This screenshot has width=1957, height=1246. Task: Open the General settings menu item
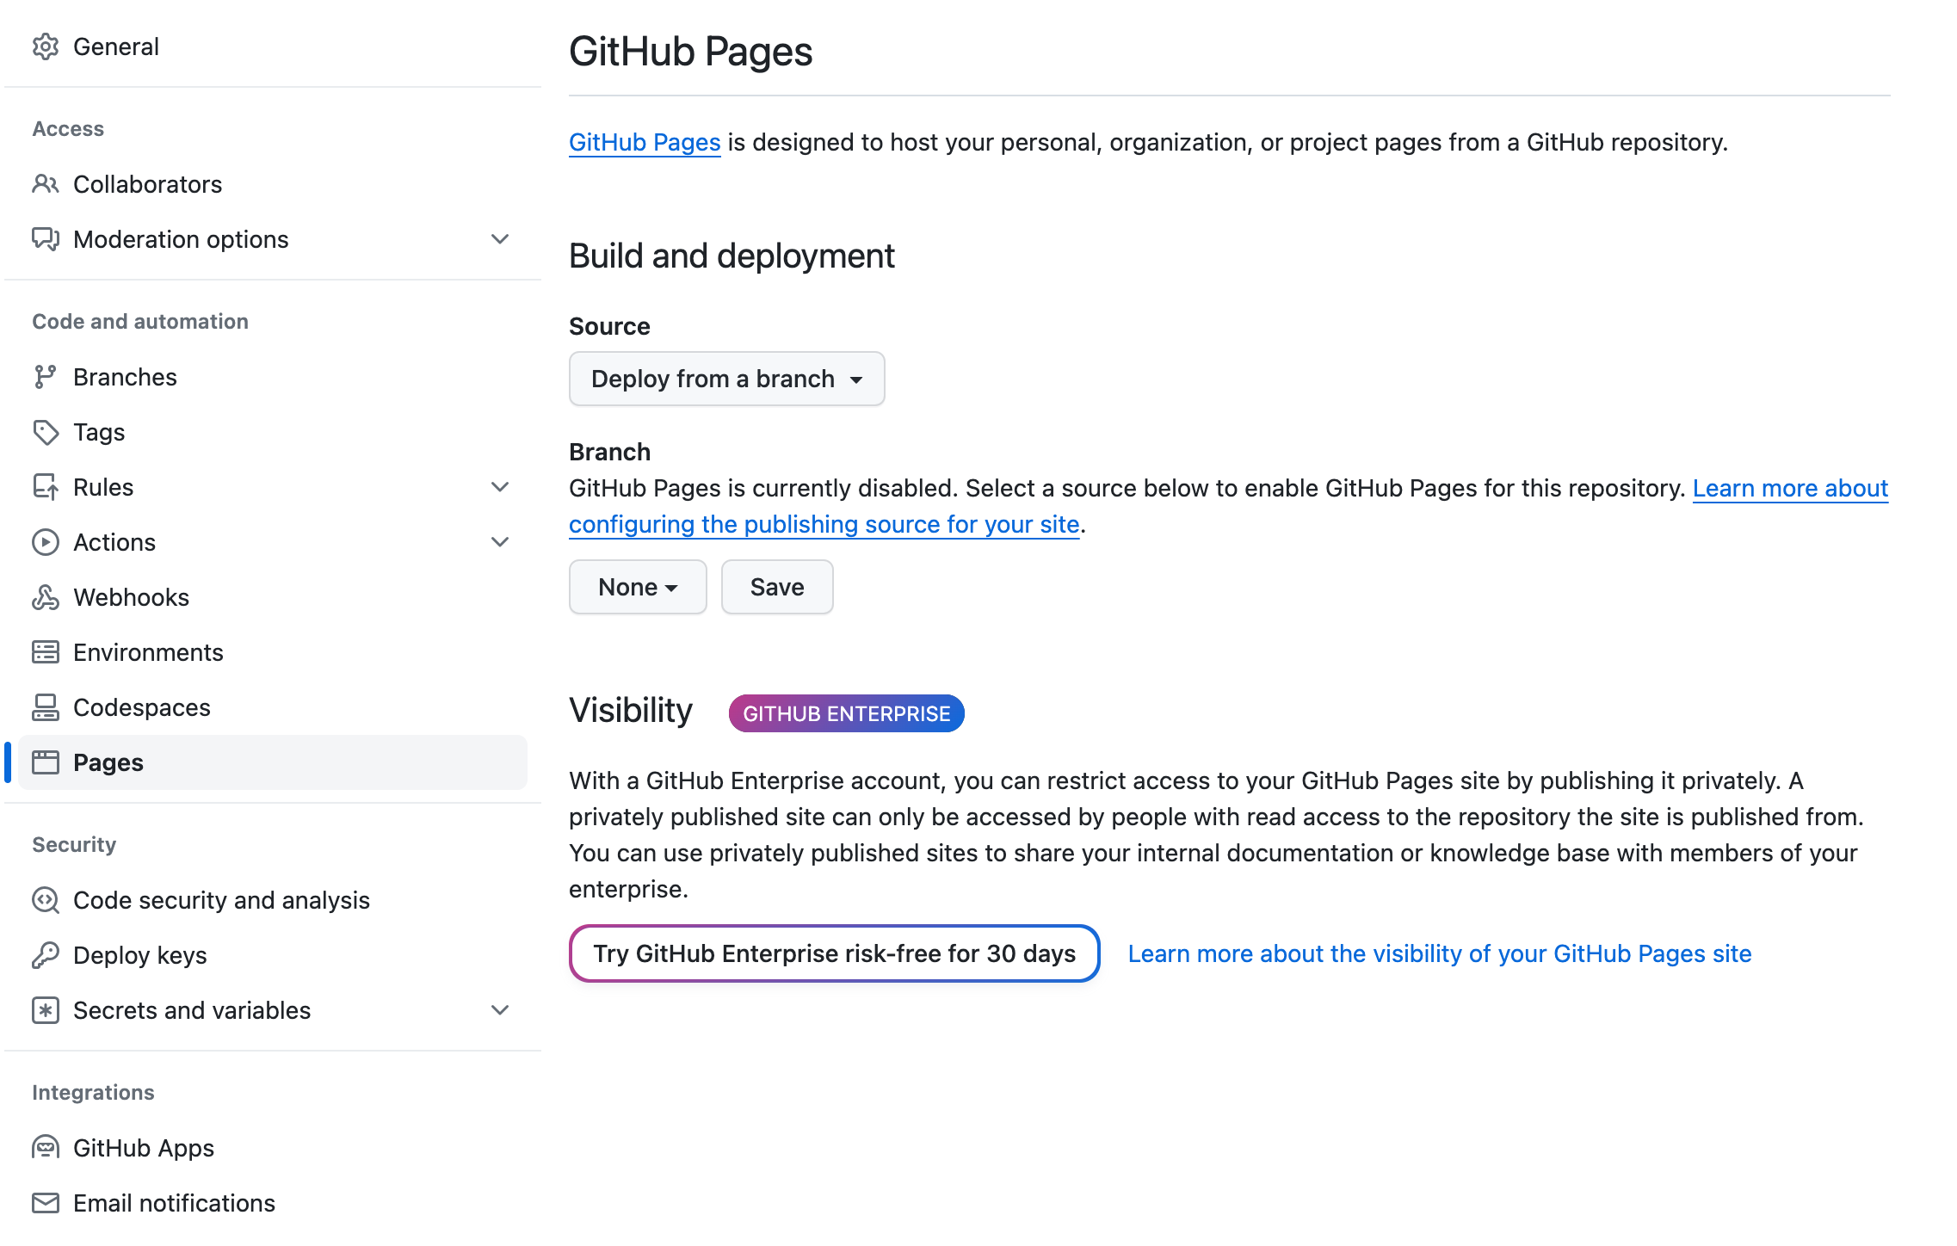pyautogui.click(x=272, y=46)
